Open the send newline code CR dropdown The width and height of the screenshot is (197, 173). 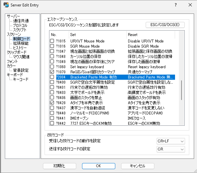point(171,149)
